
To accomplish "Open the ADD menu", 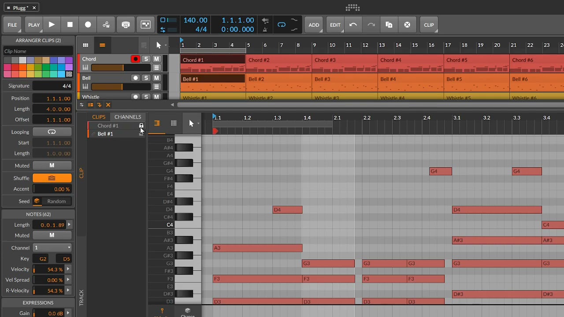I will (x=314, y=25).
